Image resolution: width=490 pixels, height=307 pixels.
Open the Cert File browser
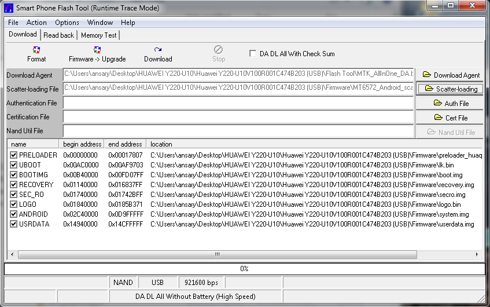[x=450, y=118]
